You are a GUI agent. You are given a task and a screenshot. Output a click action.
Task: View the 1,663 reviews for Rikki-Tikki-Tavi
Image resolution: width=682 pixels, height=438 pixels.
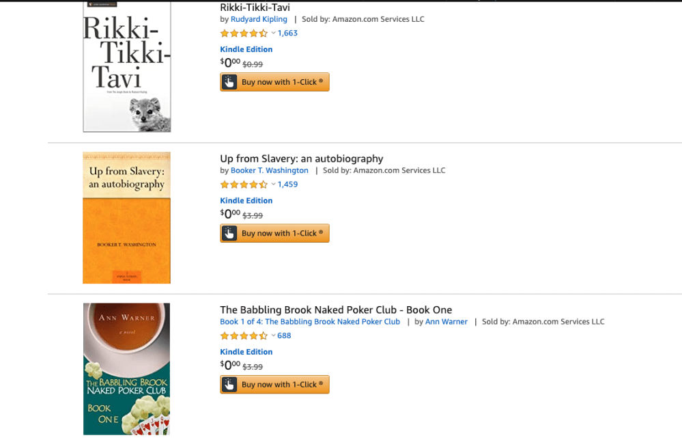pyautogui.click(x=287, y=33)
